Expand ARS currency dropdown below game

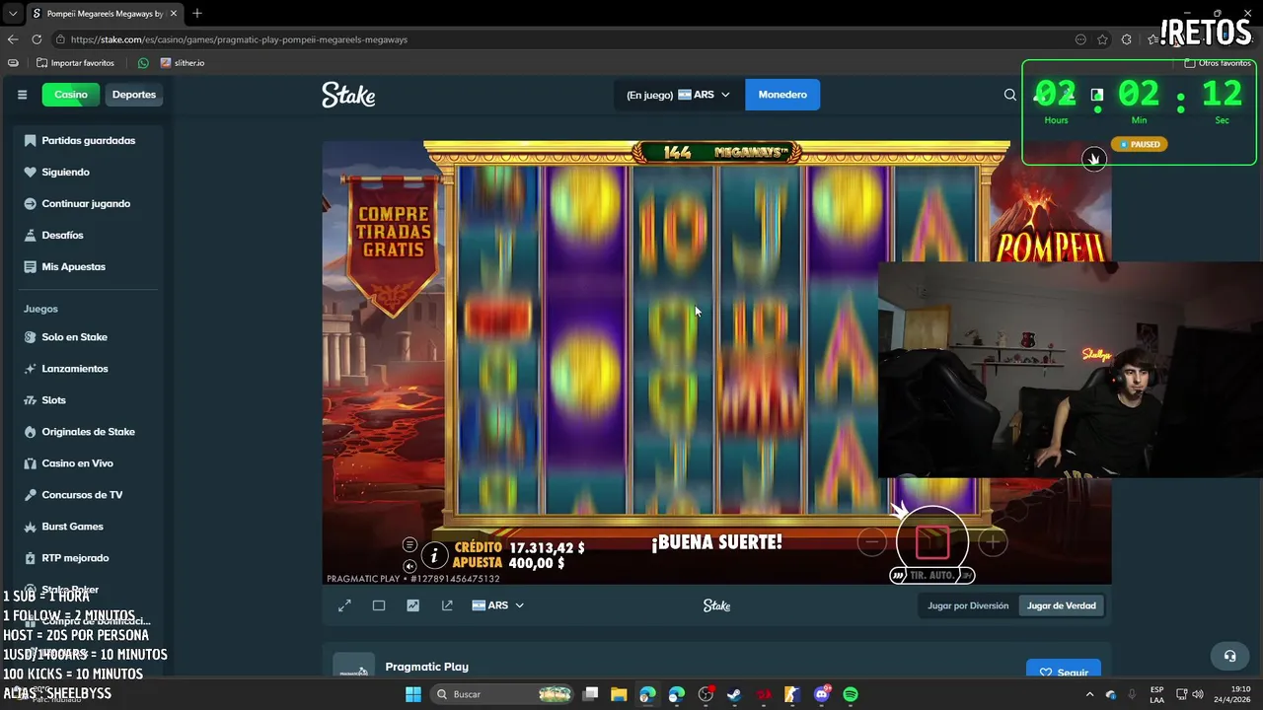(x=497, y=605)
